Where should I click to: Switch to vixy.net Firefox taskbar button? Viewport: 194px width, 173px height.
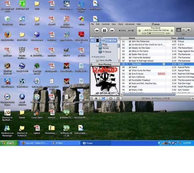point(35,143)
